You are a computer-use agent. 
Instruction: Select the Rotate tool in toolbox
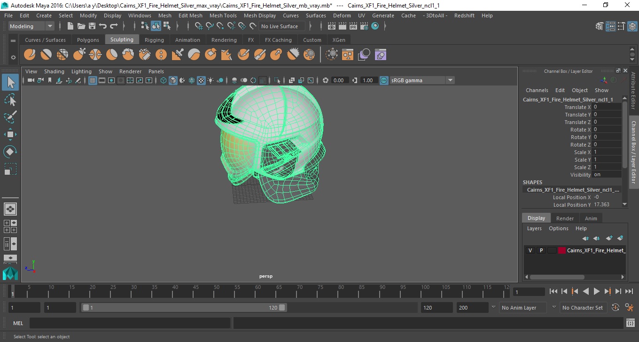coord(10,152)
